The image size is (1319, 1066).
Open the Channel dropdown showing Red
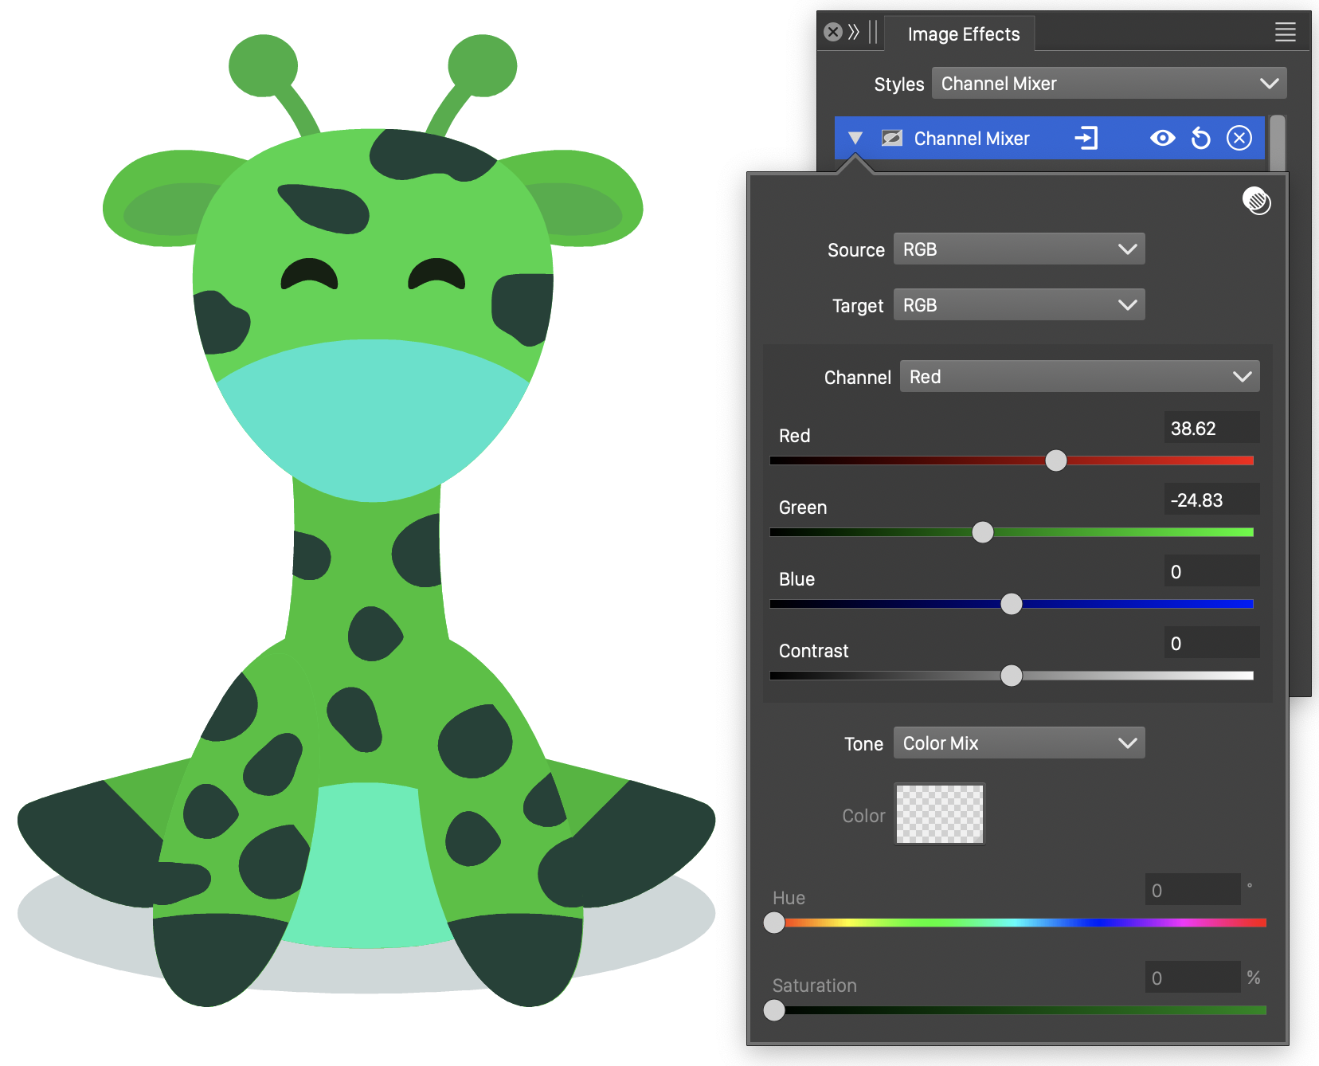[1079, 377]
